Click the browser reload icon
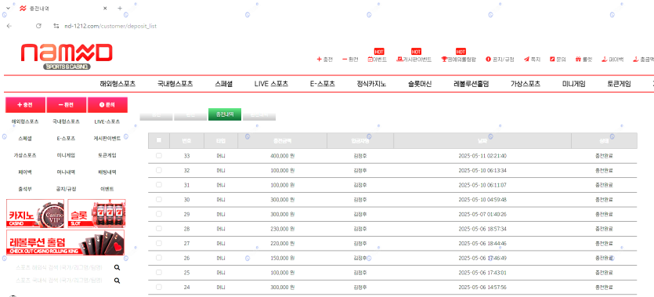The height and width of the screenshot is (297, 654). tap(38, 26)
